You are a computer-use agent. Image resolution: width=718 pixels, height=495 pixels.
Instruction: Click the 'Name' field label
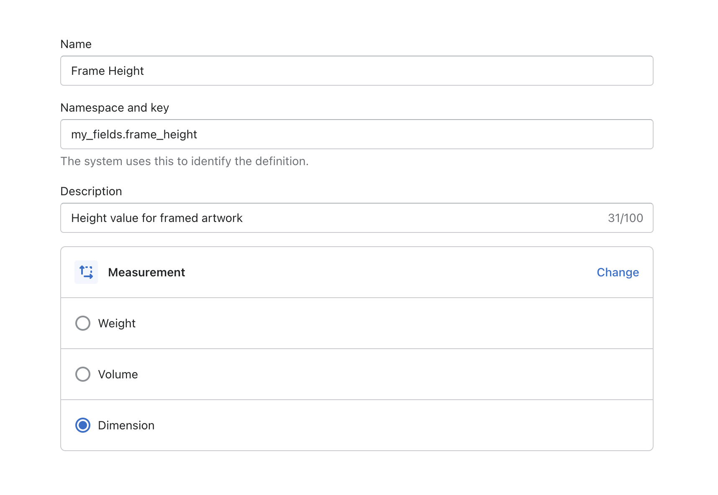(76, 44)
